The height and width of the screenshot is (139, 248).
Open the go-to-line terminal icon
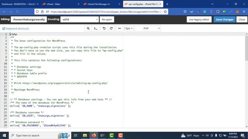click(96, 28)
